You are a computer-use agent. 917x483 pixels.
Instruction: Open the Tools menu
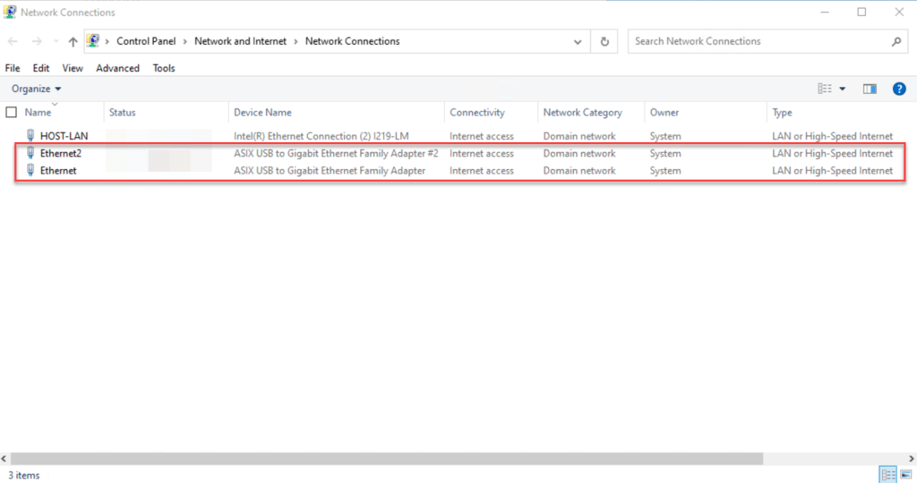pos(164,68)
